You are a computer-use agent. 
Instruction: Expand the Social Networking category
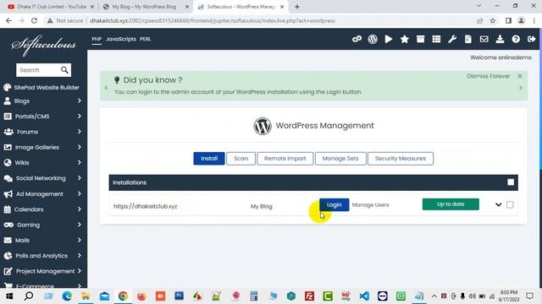[x=79, y=178]
